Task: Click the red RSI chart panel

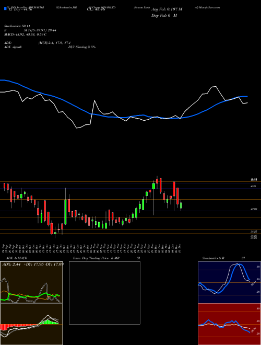Action: click(229, 324)
